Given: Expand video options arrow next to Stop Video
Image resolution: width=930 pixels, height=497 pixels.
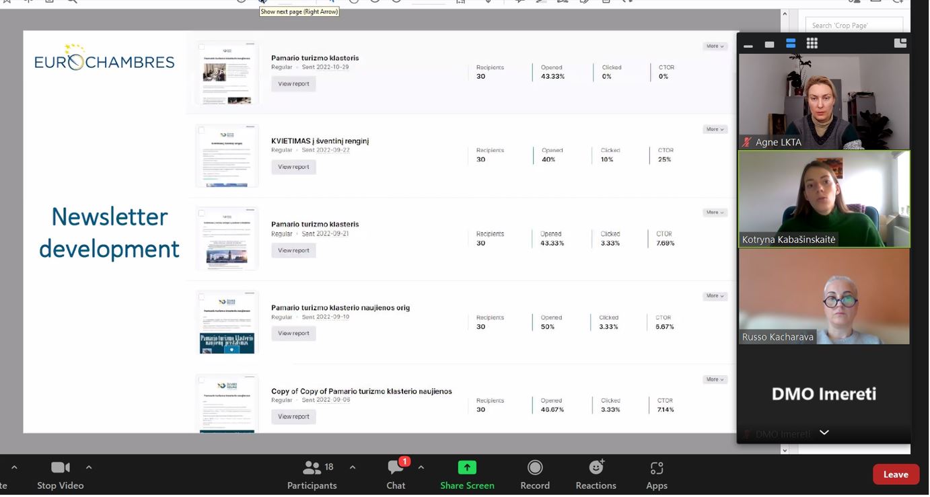Looking at the screenshot, I should pos(89,467).
